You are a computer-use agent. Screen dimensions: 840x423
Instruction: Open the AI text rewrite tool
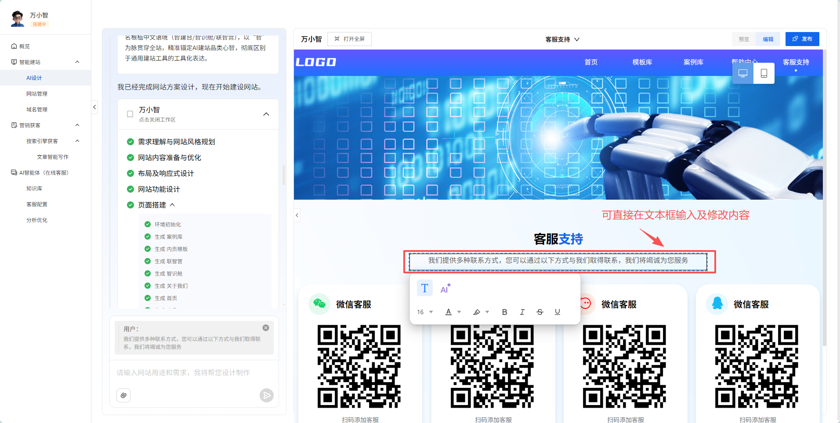pos(445,288)
